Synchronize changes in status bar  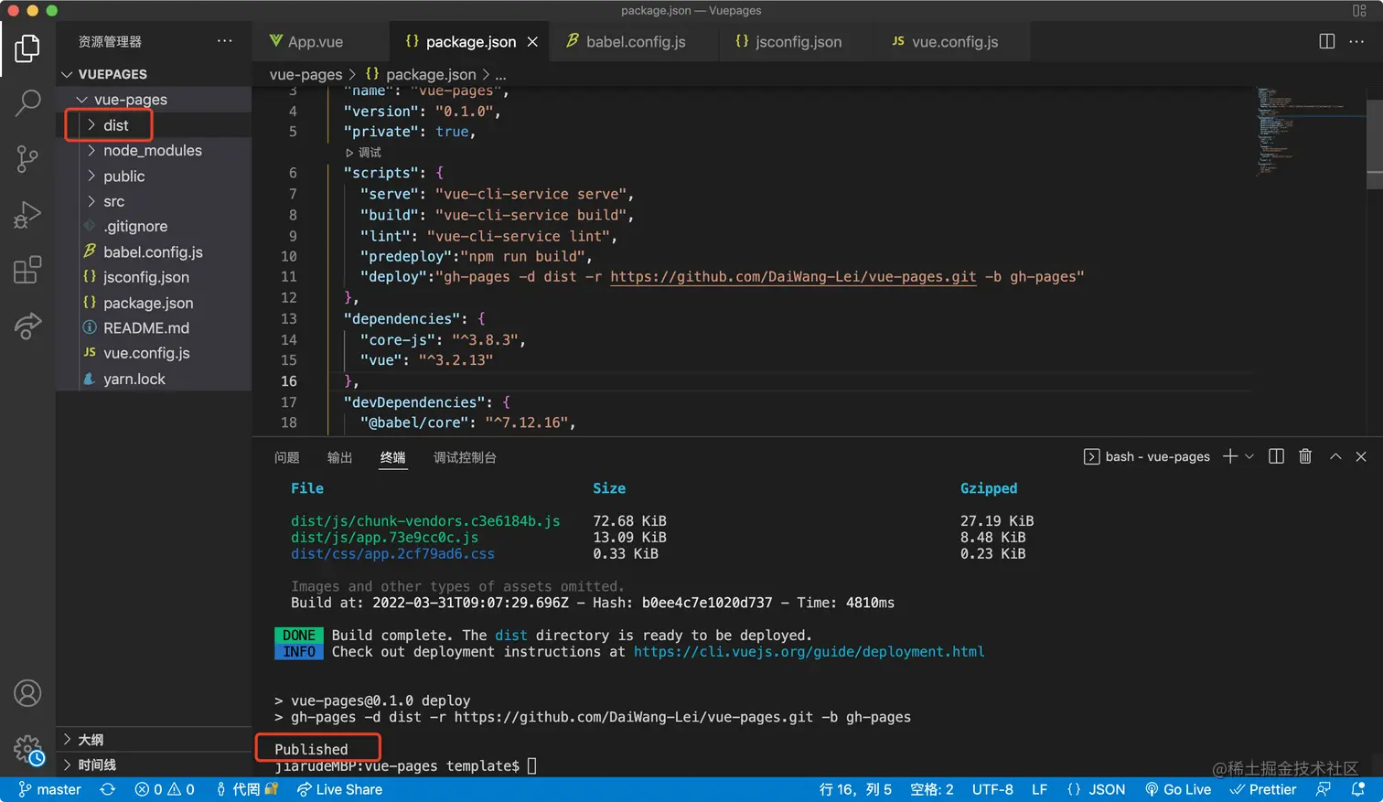tap(108, 789)
